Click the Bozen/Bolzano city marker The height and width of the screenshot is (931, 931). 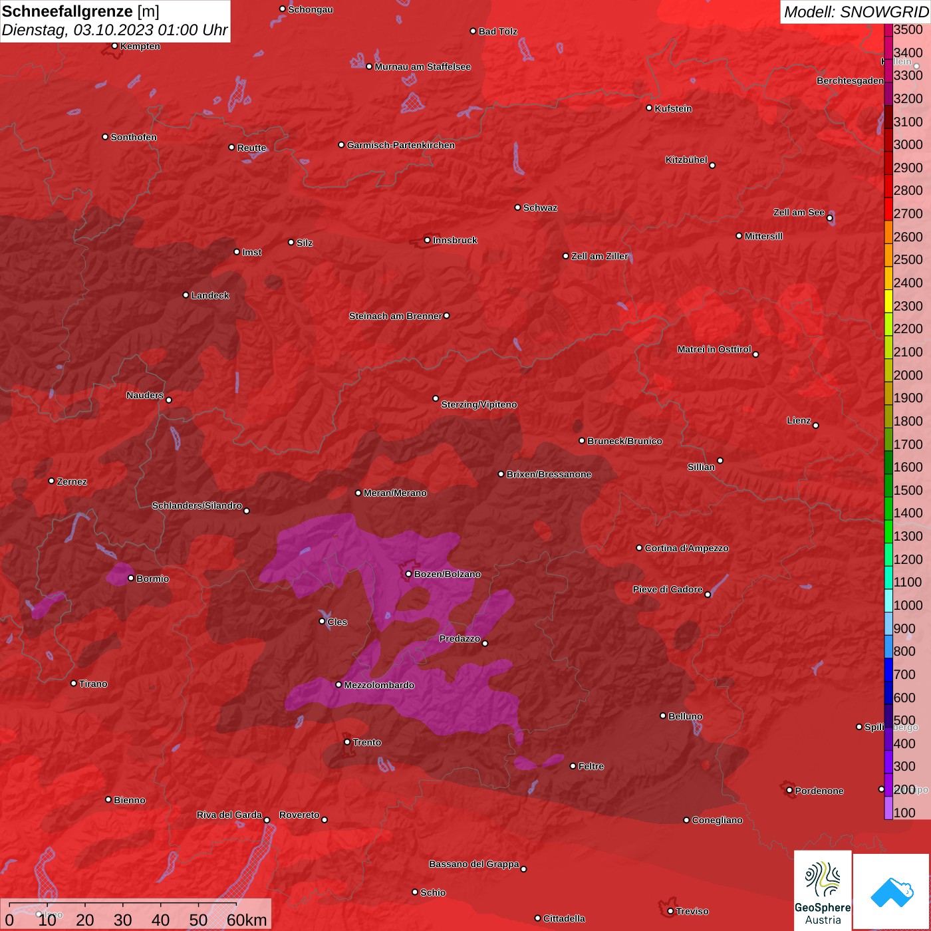408,574
